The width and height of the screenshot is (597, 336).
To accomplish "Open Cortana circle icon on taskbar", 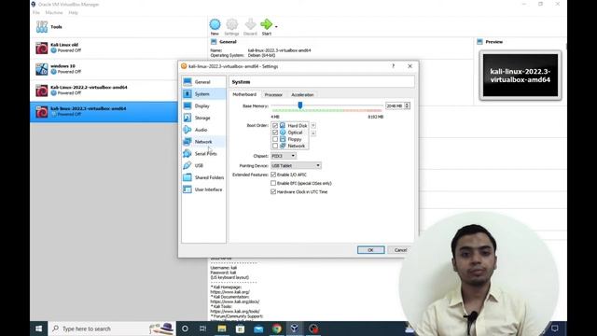I will pyautogui.click(x=185, y=329).
